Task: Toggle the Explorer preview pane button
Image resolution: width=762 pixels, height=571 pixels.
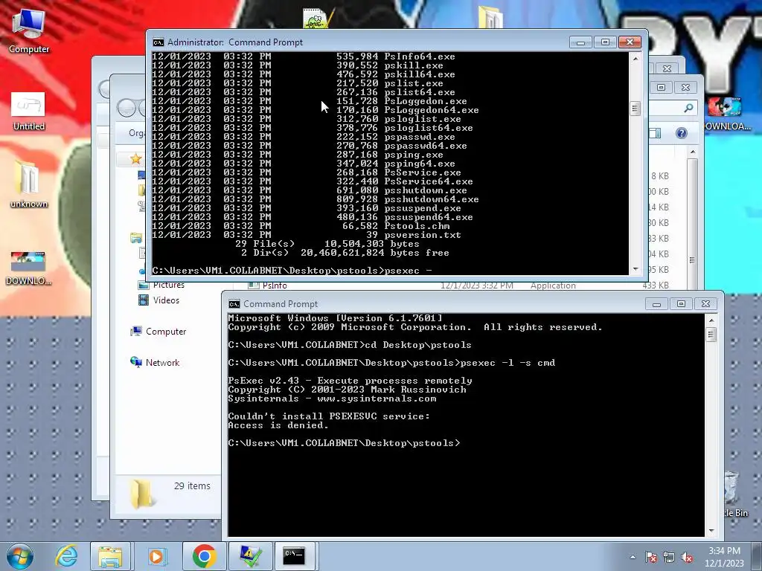Action: (x=655, y=133)
